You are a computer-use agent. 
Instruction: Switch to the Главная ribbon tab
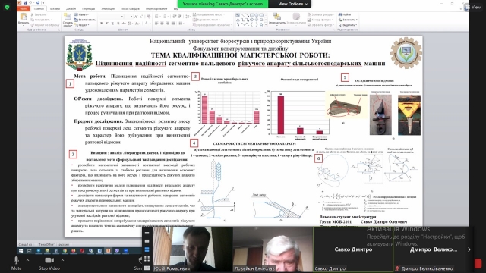39,8
